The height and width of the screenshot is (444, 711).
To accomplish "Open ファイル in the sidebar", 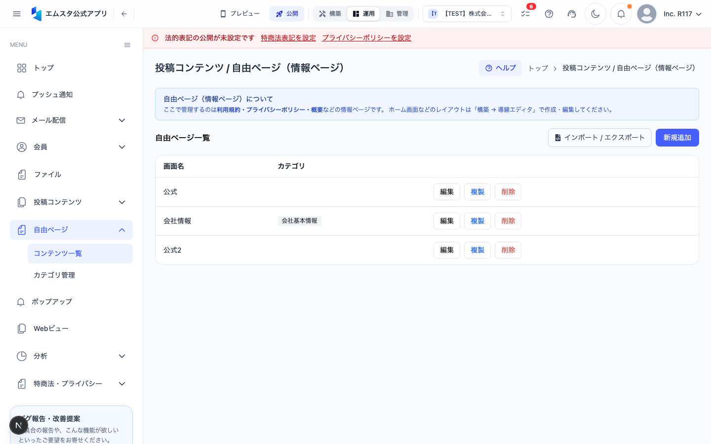I will click(x=71, y=175).
